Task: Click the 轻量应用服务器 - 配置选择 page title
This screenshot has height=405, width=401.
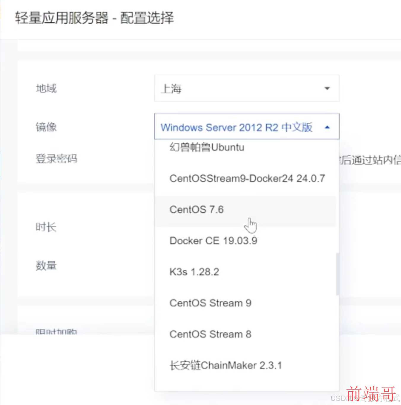Action: [95, 18]
